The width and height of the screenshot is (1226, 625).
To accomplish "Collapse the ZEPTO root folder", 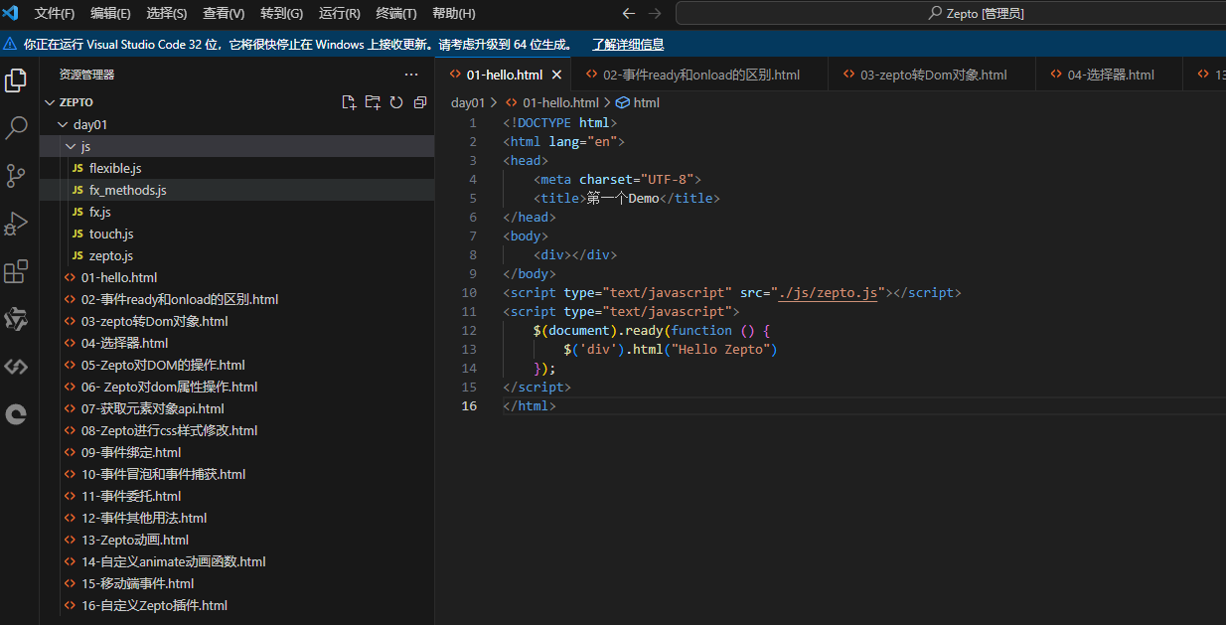I will (50, 102).
